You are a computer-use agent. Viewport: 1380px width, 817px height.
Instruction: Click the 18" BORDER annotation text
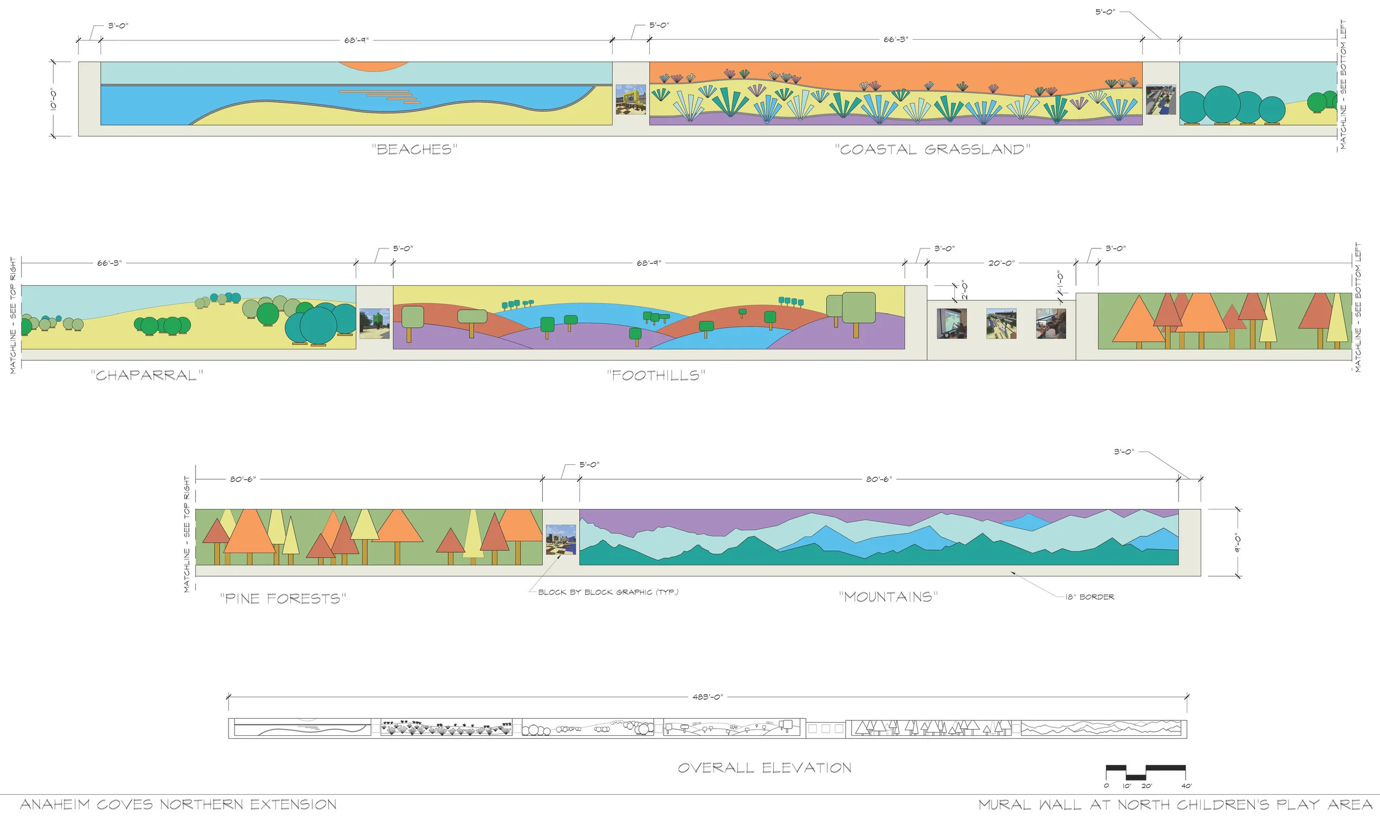click(x=1090, y=597)
